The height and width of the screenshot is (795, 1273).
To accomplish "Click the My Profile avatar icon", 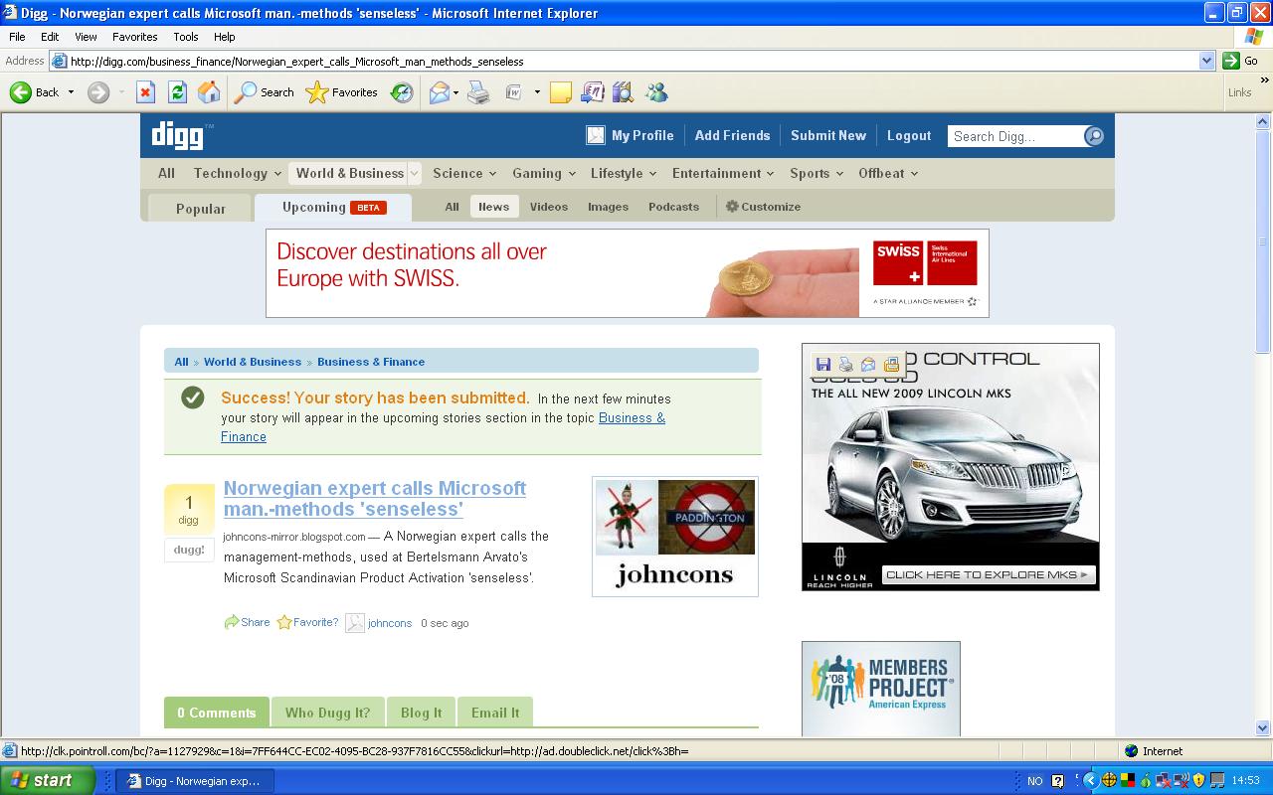I will tap(596, 135).
